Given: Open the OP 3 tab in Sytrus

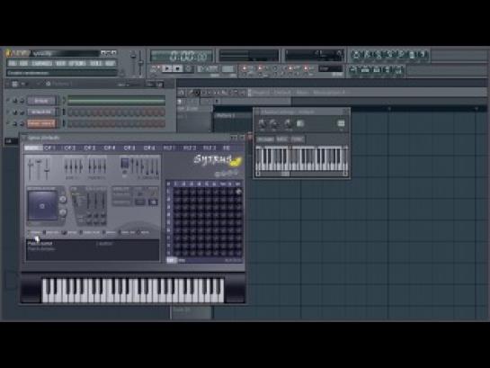Looking at the screenshot, I should 89,148.
